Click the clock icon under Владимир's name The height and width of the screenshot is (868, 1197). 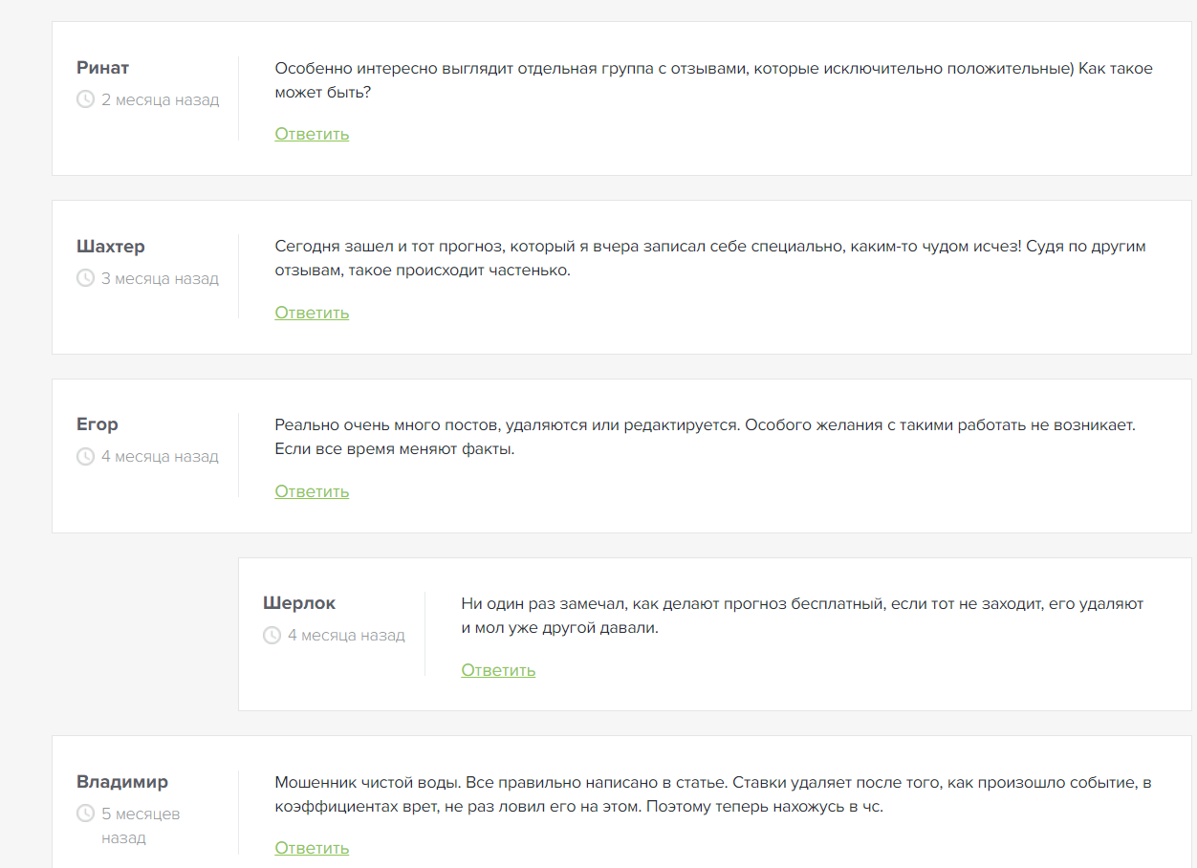85,814
